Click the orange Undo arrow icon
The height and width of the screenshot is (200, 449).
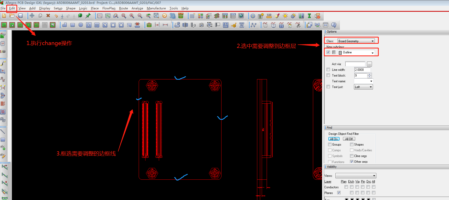[x=56, y=16]
